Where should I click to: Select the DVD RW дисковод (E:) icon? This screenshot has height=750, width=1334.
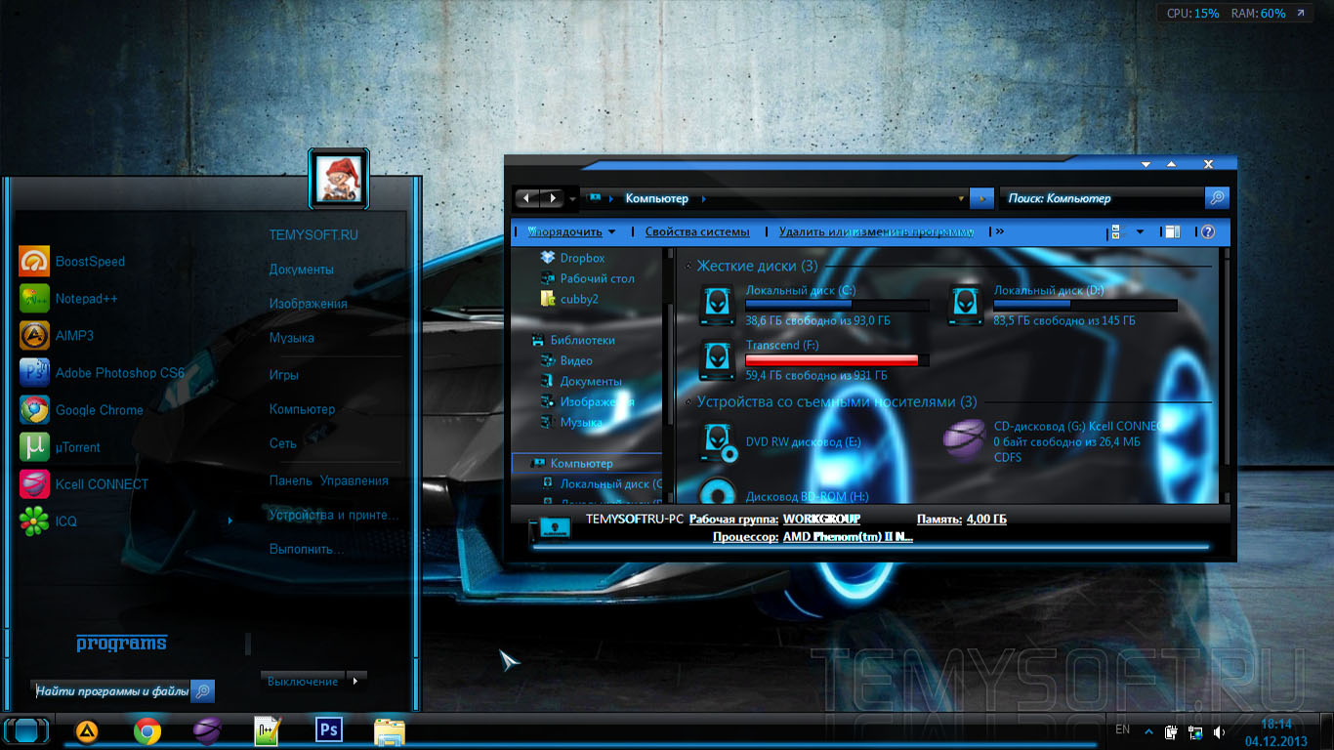[x=721, y=441]
